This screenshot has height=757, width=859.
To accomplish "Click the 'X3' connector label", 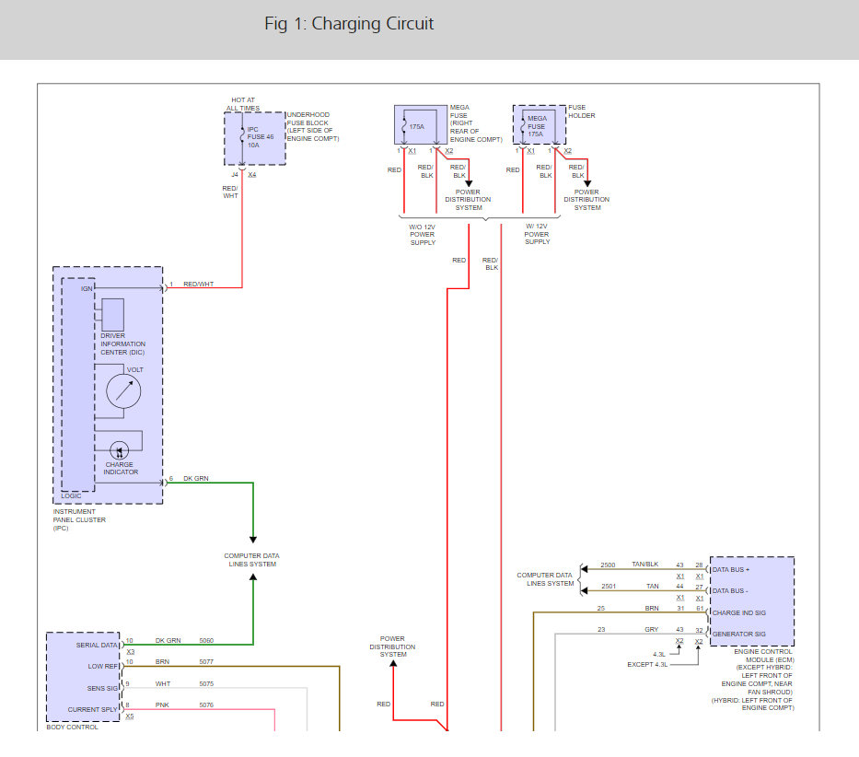I will (x=131, y=652).
